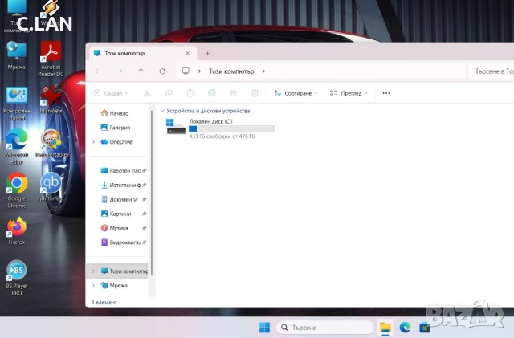The image size is (514, 338).
Task: Go to Начало in the sidebar
Action: tap(118, 113)
